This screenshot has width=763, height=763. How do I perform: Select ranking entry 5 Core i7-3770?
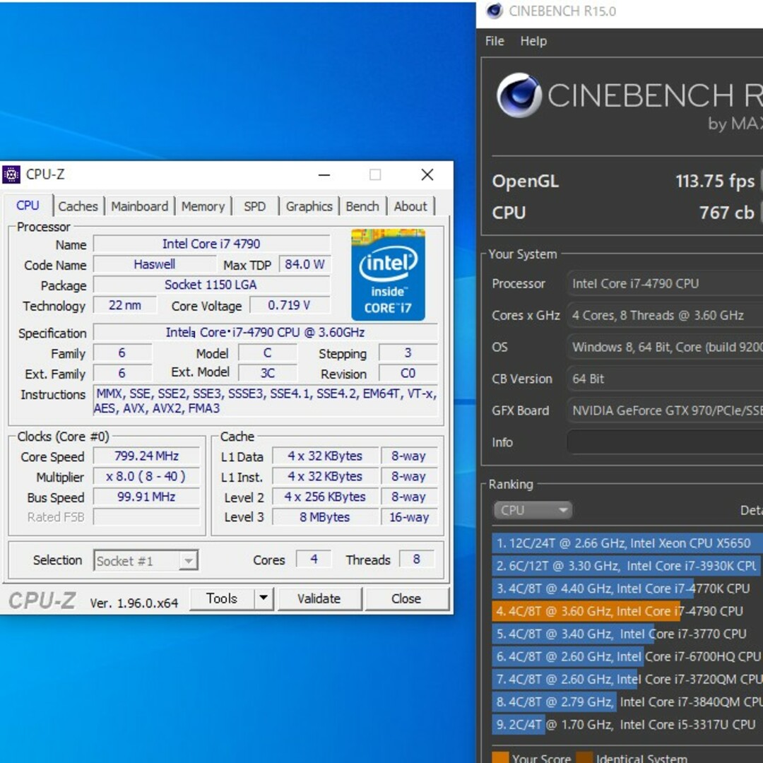click(627, 634)
